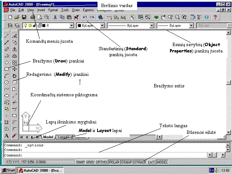Select the Polygon draw tool
This screenshot has height=174, width=232.
click(x=6, y=62)
